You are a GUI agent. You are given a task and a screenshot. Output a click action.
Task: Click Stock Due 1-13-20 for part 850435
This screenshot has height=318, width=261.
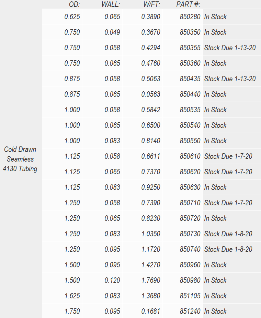(230, 79)
